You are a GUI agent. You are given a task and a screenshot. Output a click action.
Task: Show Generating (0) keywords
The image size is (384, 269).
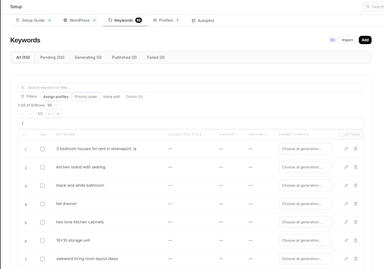click(88, 57)
